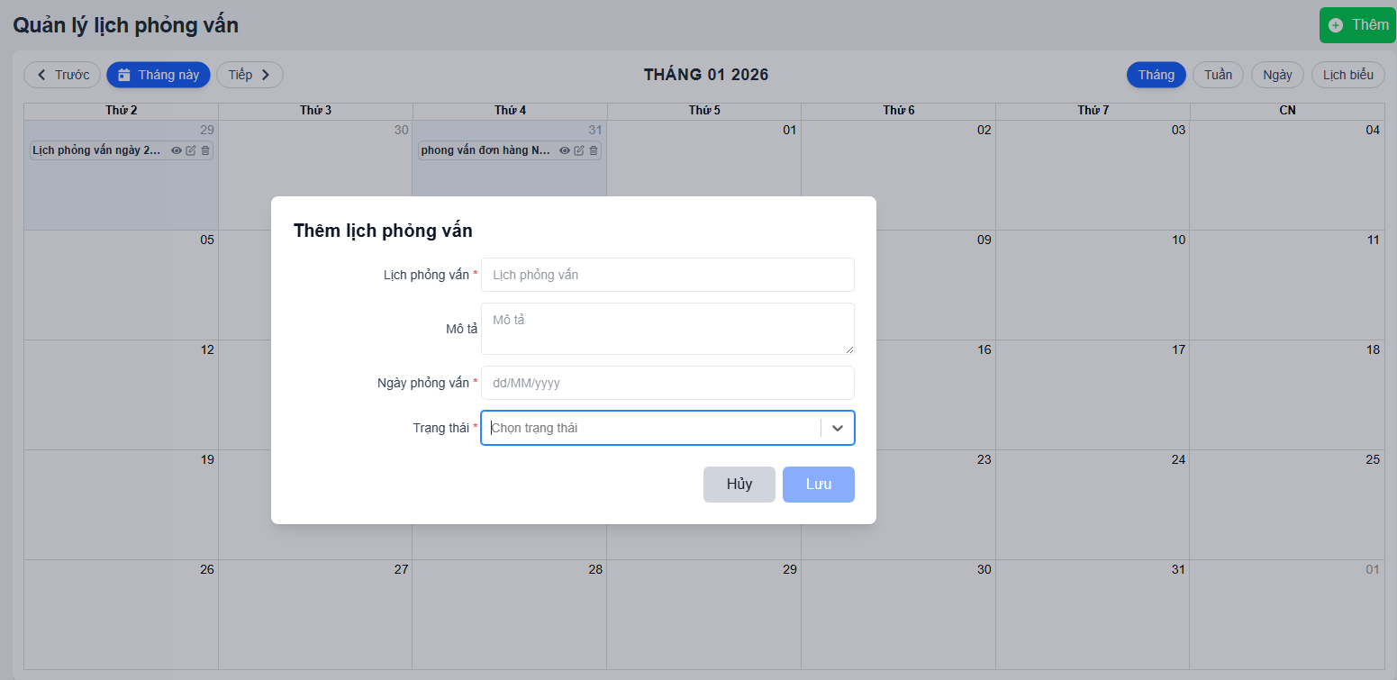Expand the Trạng thái dropdown arrow

838,428
